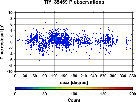
Task: Click the x-axis tick label '360'
Action: (x=133, y=76)
